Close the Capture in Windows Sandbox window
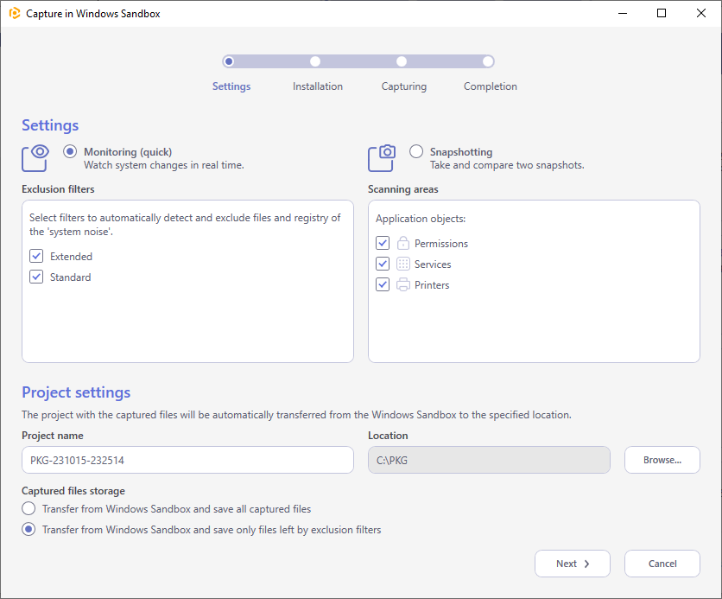This screenshot has width=722, height=599. pyautogui.click(x=700, y=13)
